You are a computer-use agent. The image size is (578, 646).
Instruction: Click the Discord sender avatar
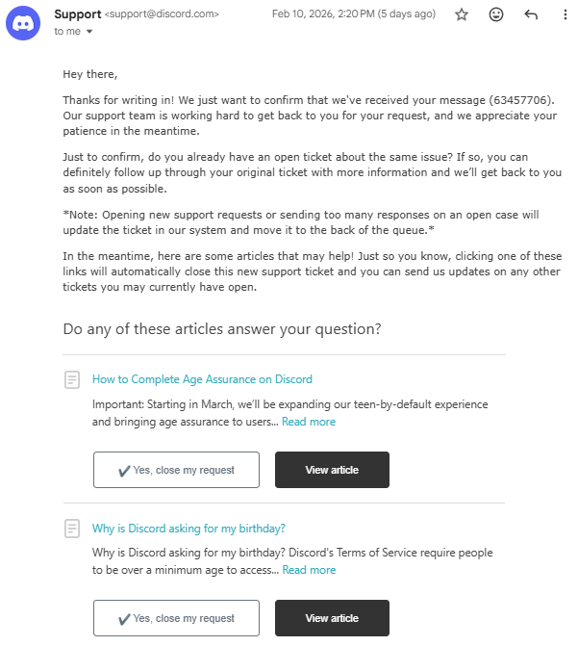pyautogui.click(x=23, y=22)
